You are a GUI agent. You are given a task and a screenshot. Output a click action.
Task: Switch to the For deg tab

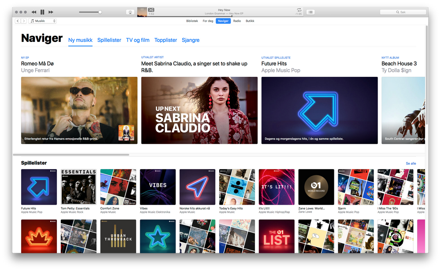pyautogui.click(x=208, y=21)
